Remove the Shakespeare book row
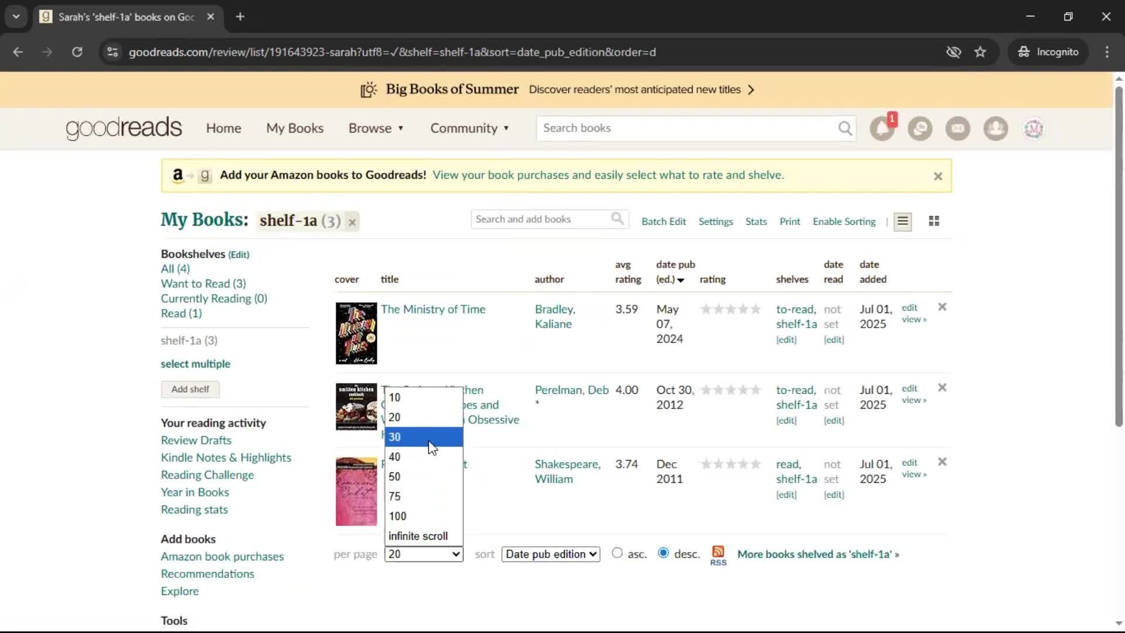1125x633 pixels. (942, 462)
